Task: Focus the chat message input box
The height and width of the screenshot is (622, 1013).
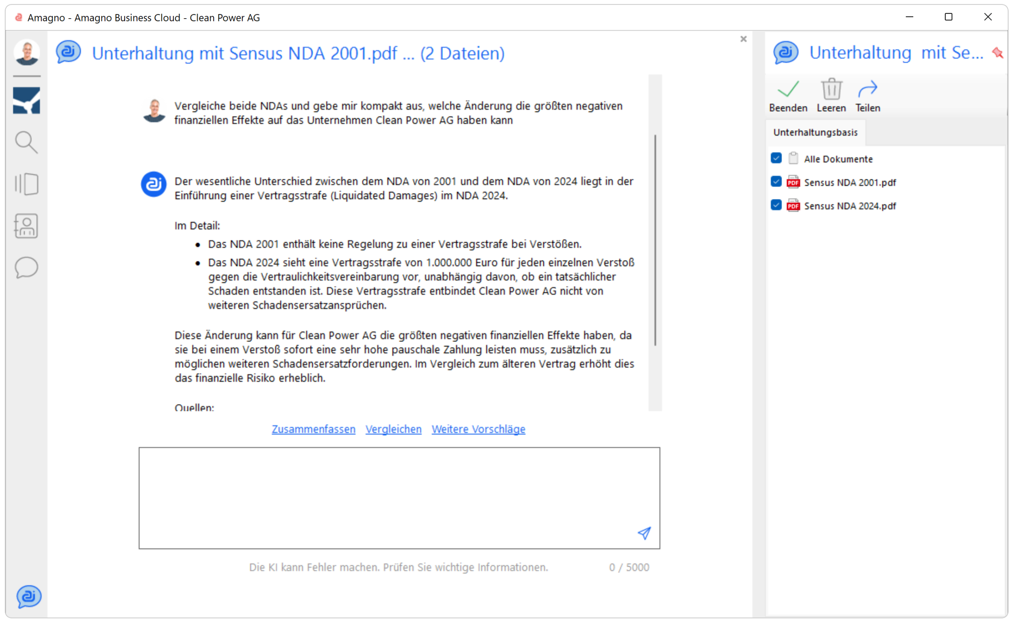Action: (x=399, y=498)
